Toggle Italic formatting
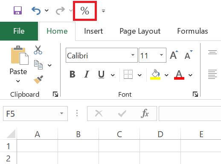This screenshot has height=164, width=221. click(x=87, y=74)
